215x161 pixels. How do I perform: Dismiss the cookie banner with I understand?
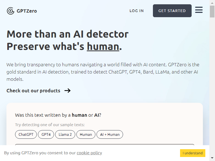(193, 153)
